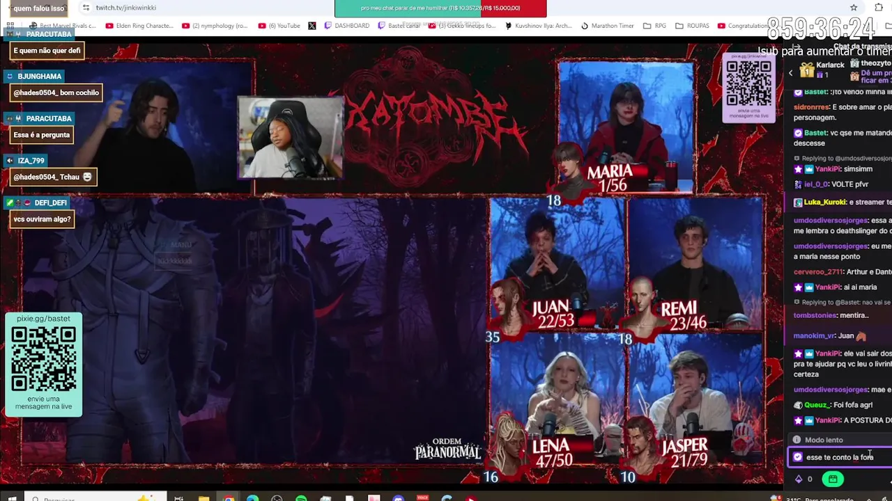The image size is (892, 501).
Task: Open the ROUPAS bookmarks folder
Action: coord(692,26)
